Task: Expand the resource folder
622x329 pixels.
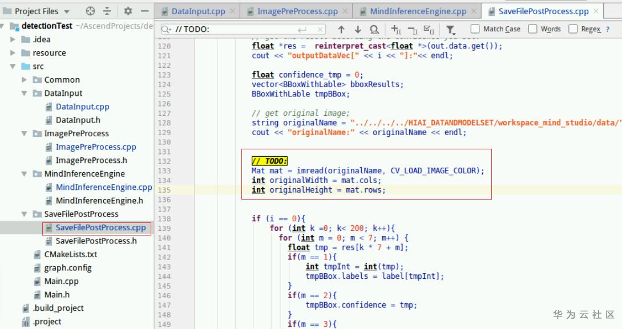Action: [x=13, y=52]
